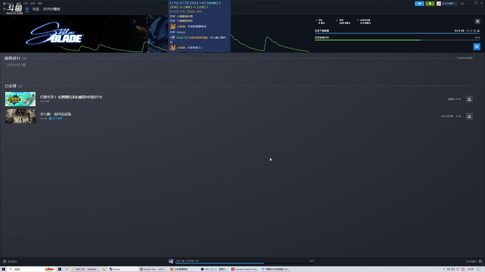Open 幻想生活 i game thumbnail
The width and height of the screenshot is (485, 272).
(20, 99)
